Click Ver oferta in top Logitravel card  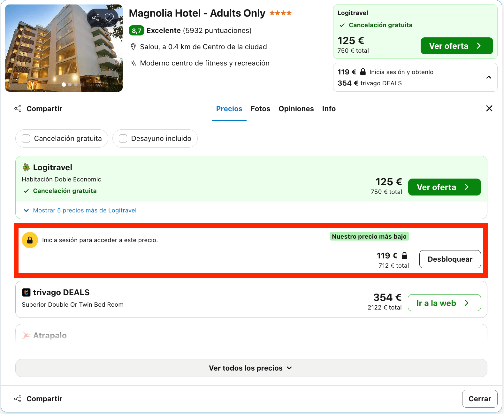[x=457, y=46]
